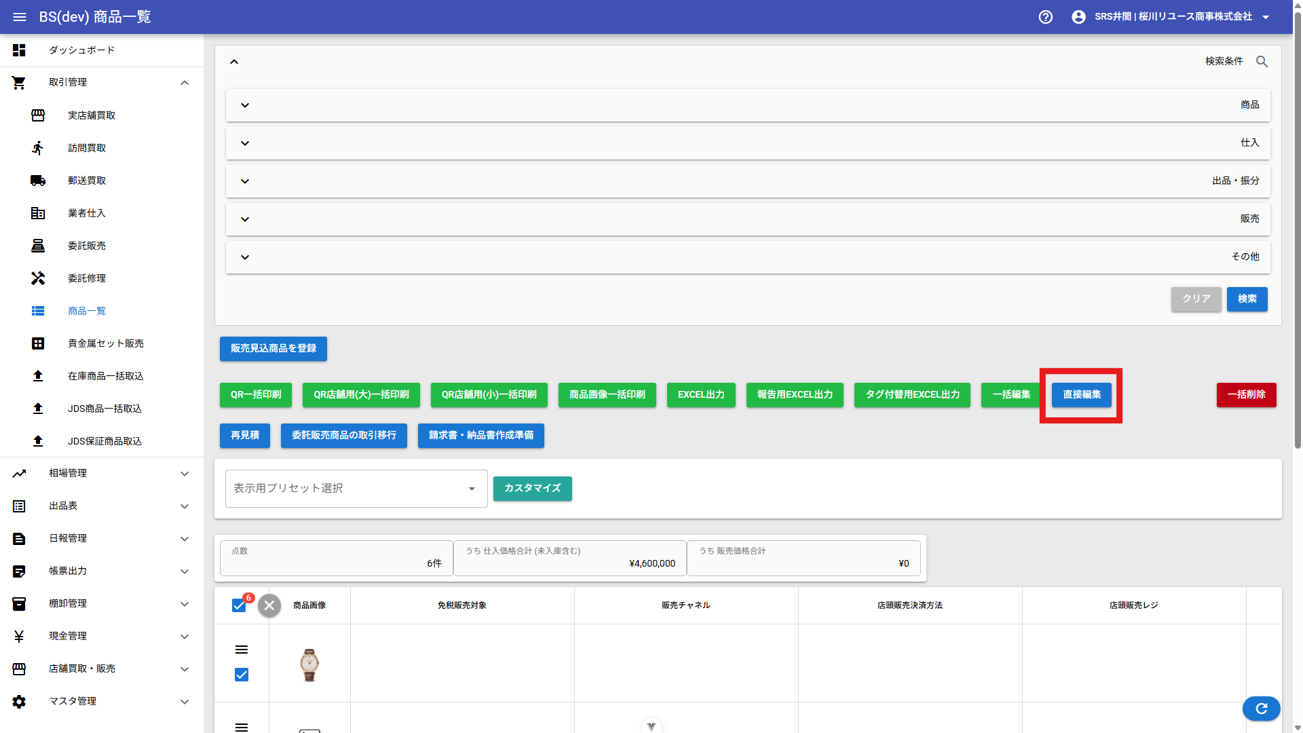Click the dashboard grid icon
Image resolution: width=1303 pixels, height=733 pixels.
coord(19,50)
